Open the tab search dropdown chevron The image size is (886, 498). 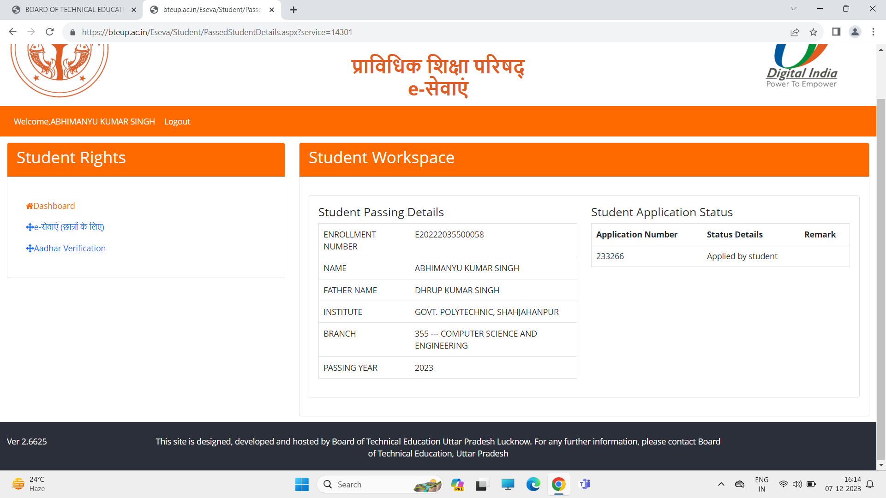click(x=793, y=9)
